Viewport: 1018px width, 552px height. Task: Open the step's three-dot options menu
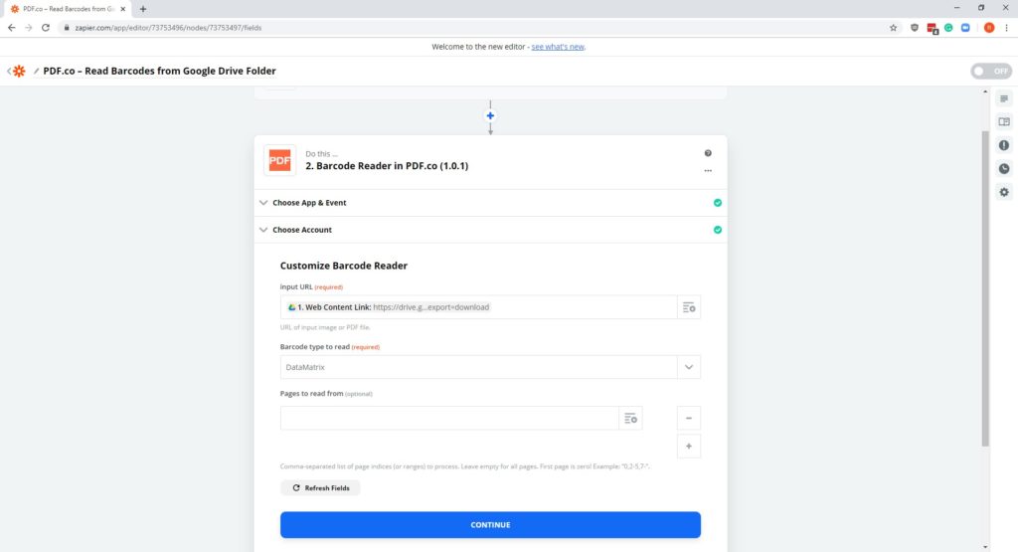[708, 171]
